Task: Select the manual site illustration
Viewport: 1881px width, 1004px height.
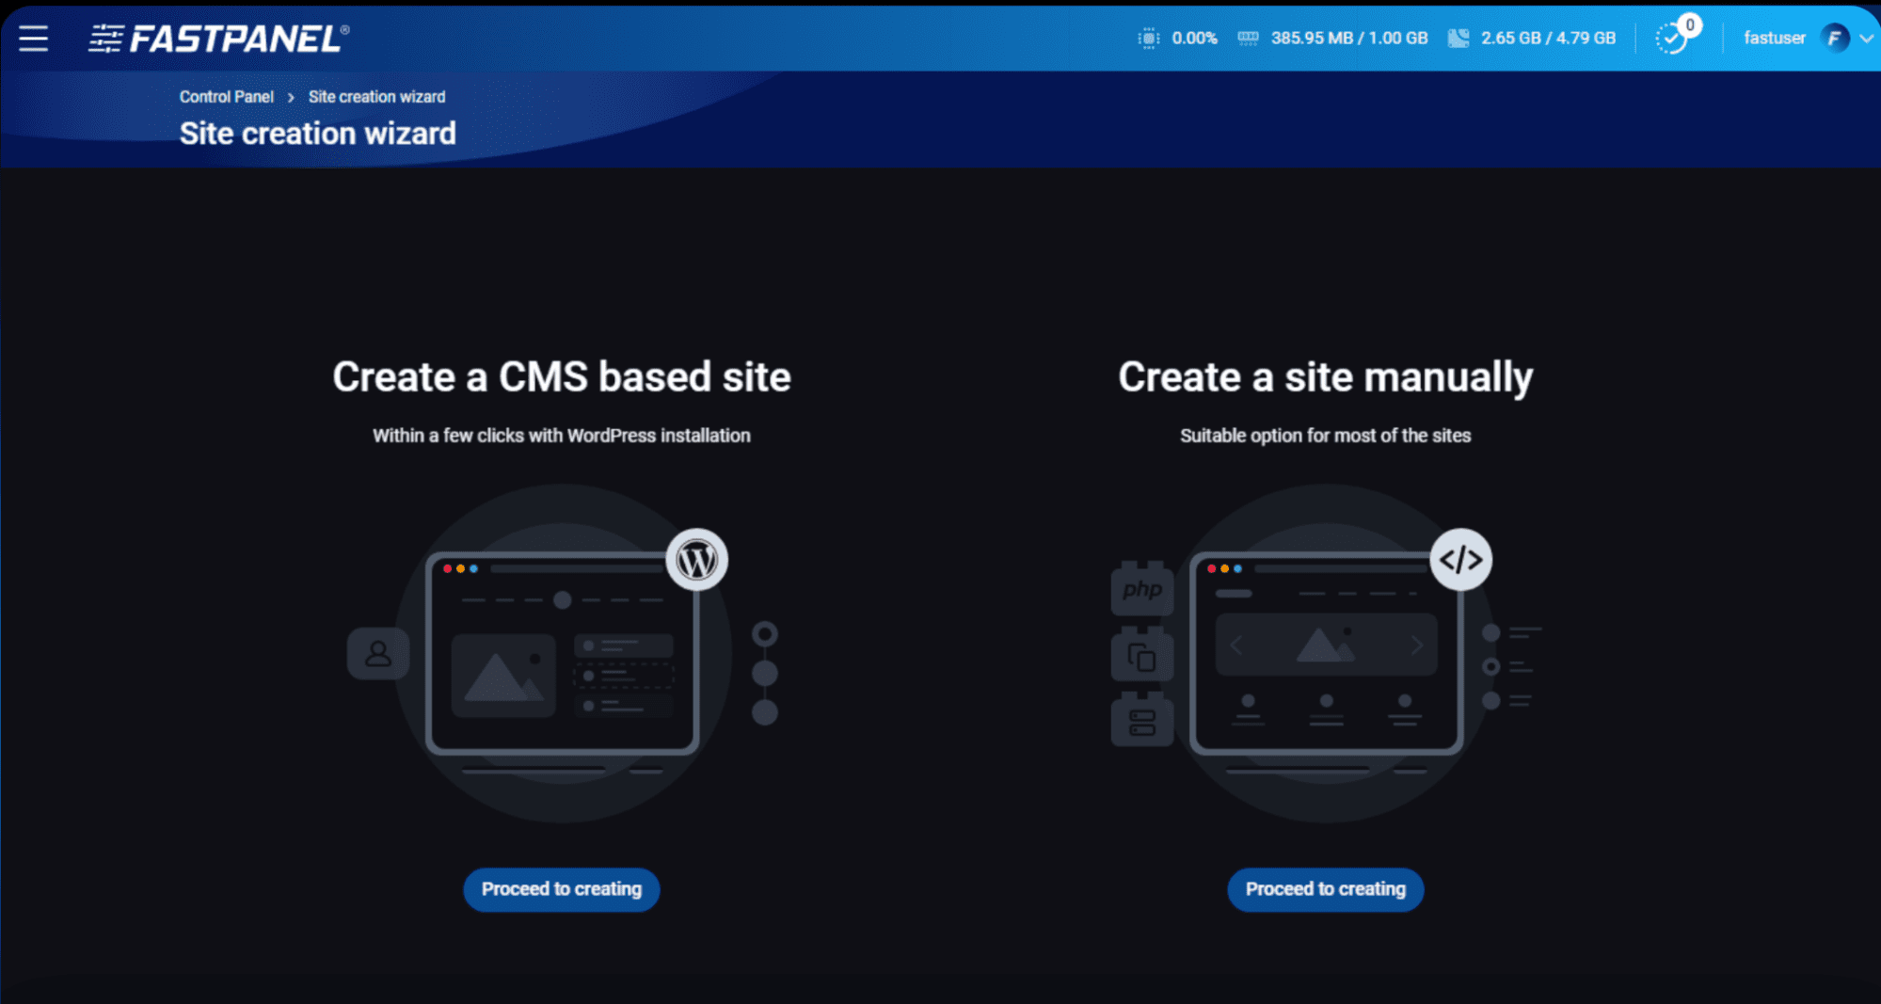Action: 1326,654
